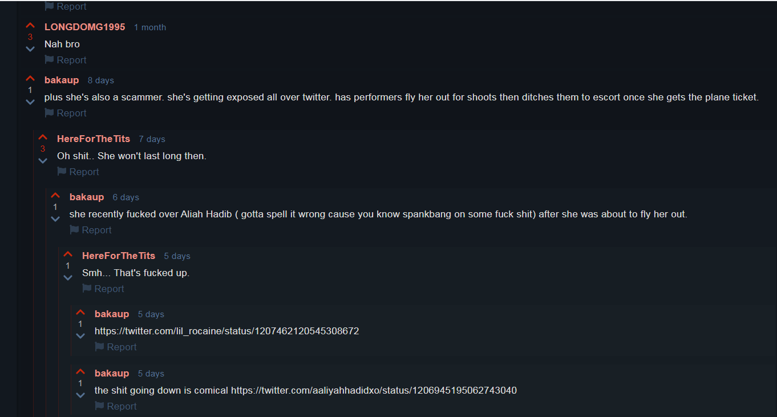777x417 pixels.
Task: Downvote bakaup's scammer comment
Action: coord(30,102)
